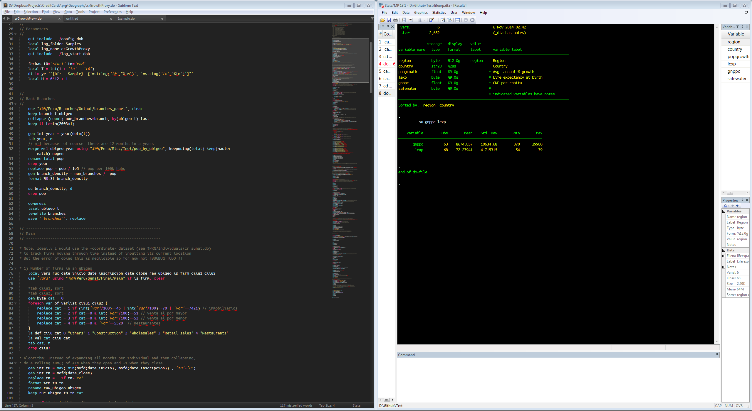Toggle pin on the Command panel
The image size is (752, 411).
click(717, 354)
